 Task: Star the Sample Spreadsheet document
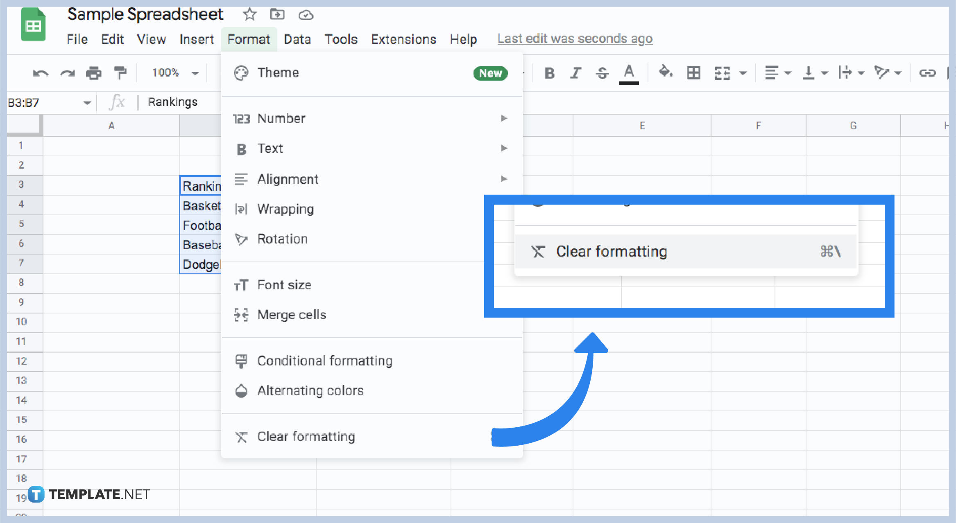point(249,15)
